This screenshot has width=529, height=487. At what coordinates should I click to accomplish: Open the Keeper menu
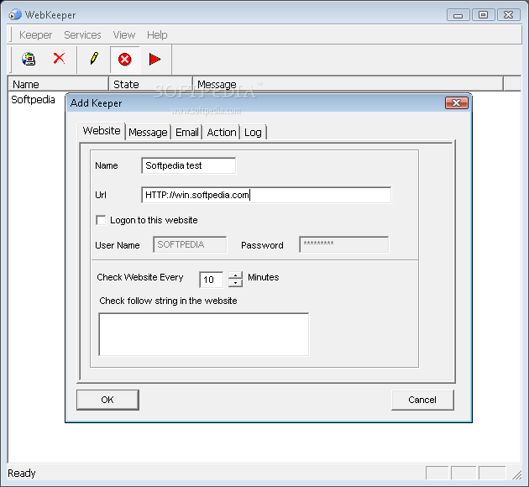[35, 34]
